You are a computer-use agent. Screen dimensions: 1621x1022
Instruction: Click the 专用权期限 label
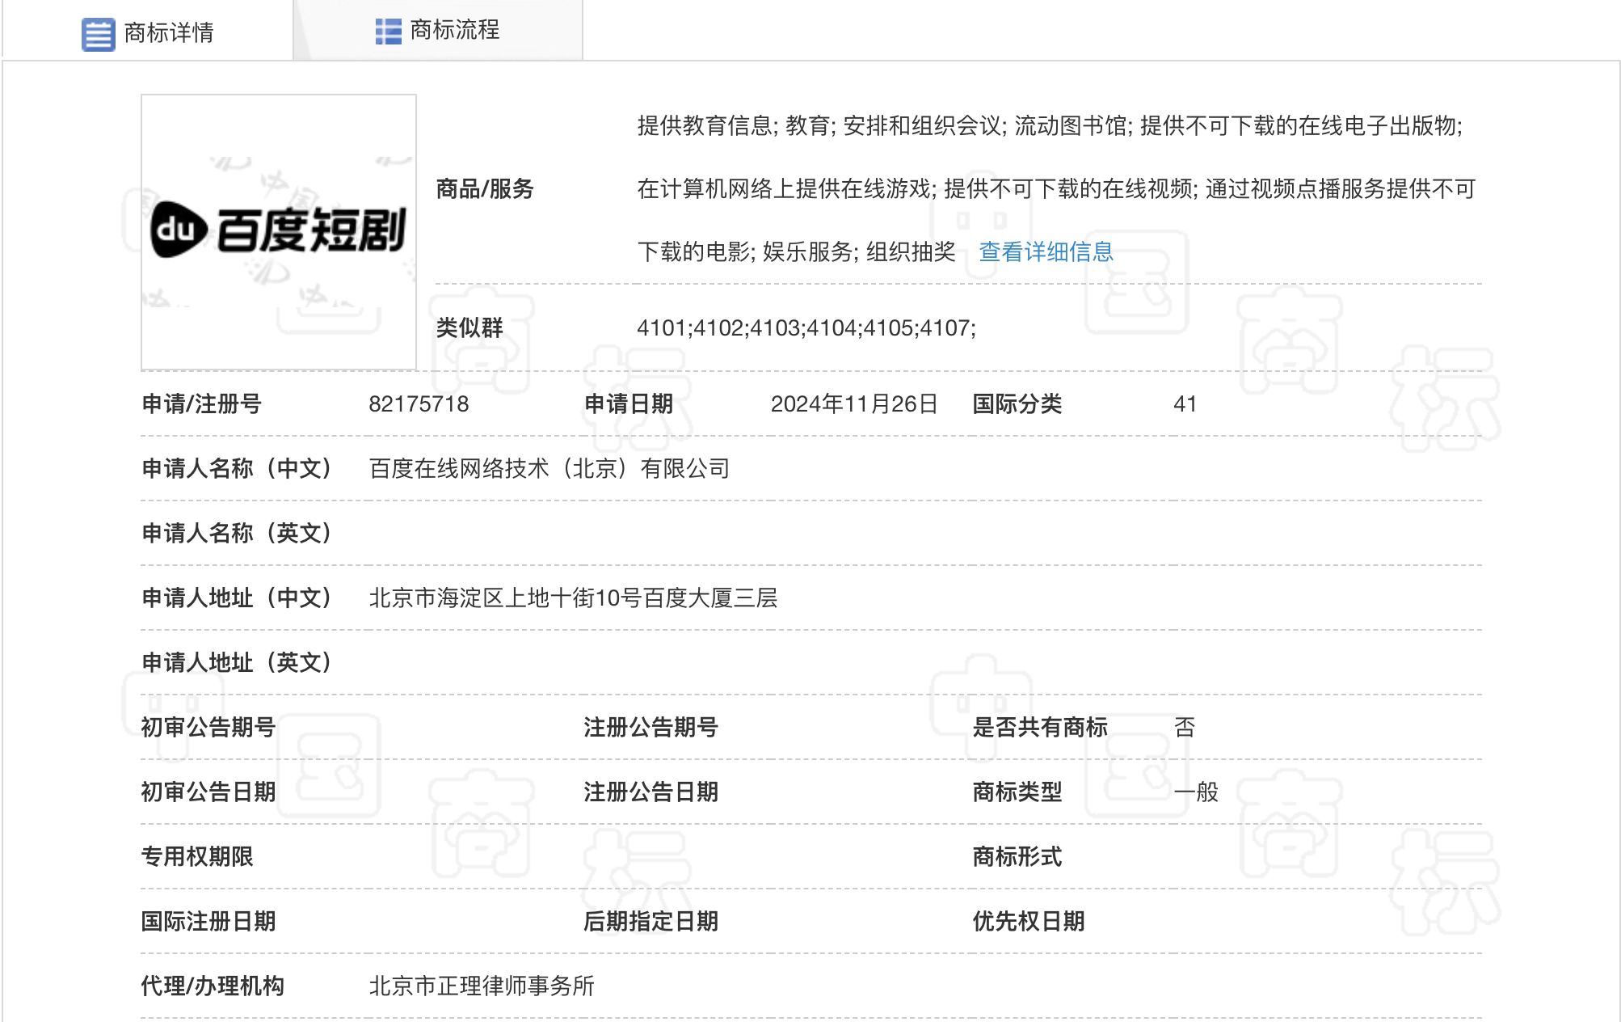point(197,857)
